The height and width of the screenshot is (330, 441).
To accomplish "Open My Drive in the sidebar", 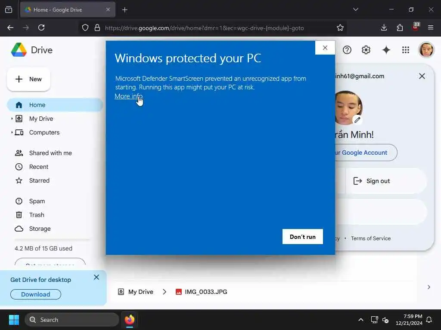I will click(41, 119).
